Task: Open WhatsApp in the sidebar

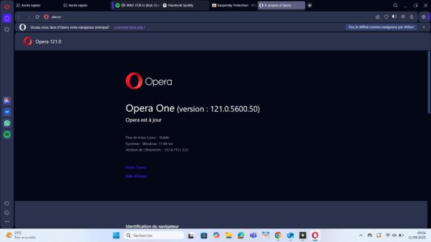Action: (7, 123)
